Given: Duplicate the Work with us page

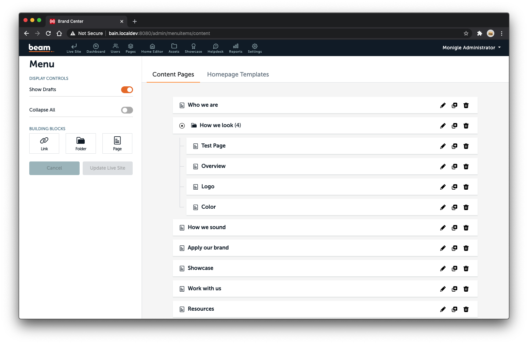Looking at the screenshot, I should (455, 289).
